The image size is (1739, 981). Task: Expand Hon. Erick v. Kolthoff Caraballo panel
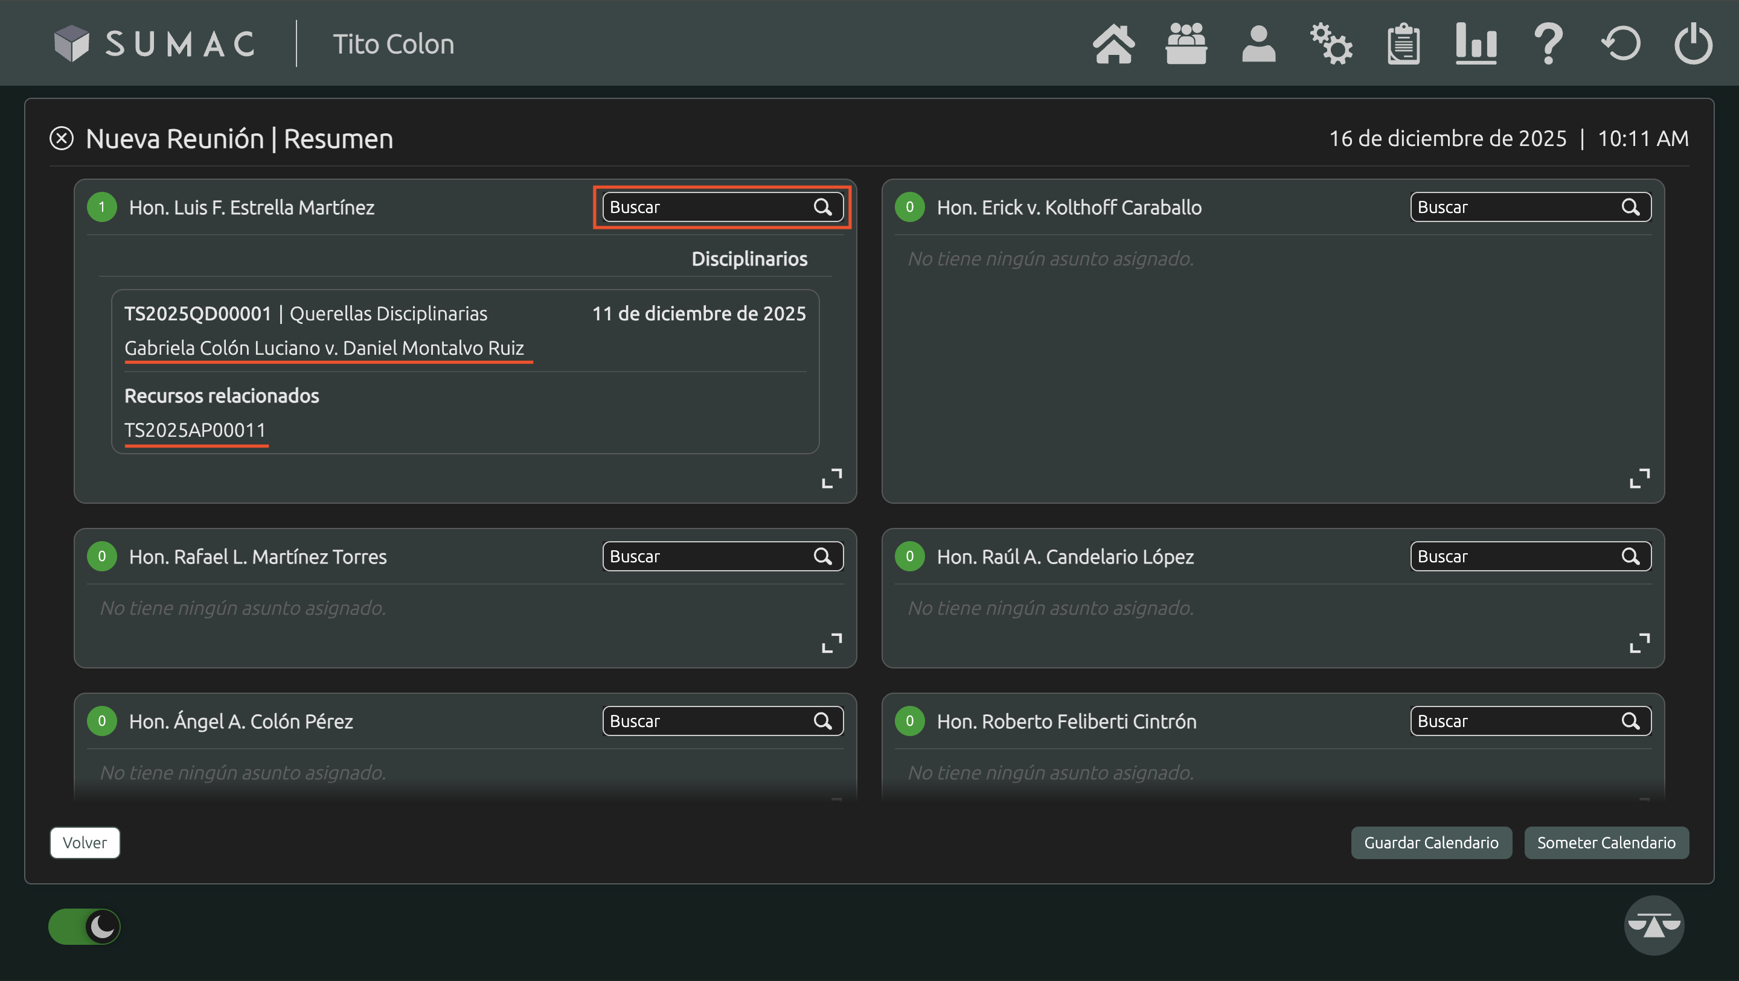pyautogui.click(x=1640, y=478)
